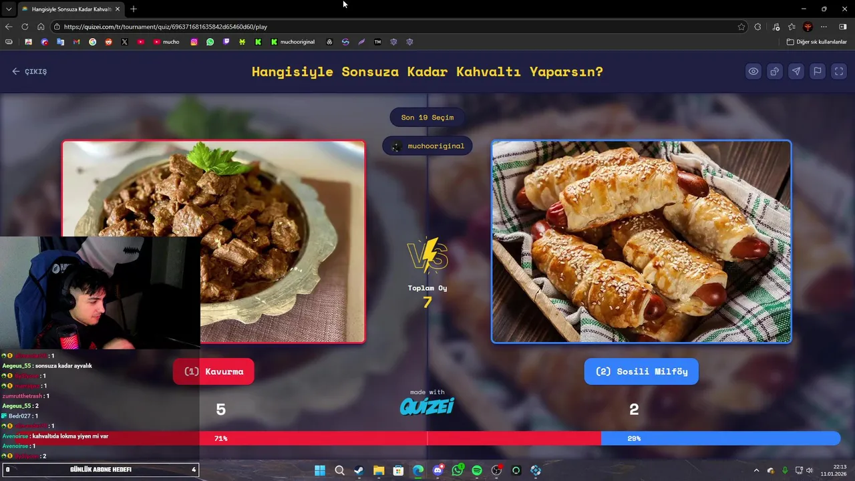Open the Gmail bookmark
This screenshot has height=481, width=855.
(x=76, y=41)
